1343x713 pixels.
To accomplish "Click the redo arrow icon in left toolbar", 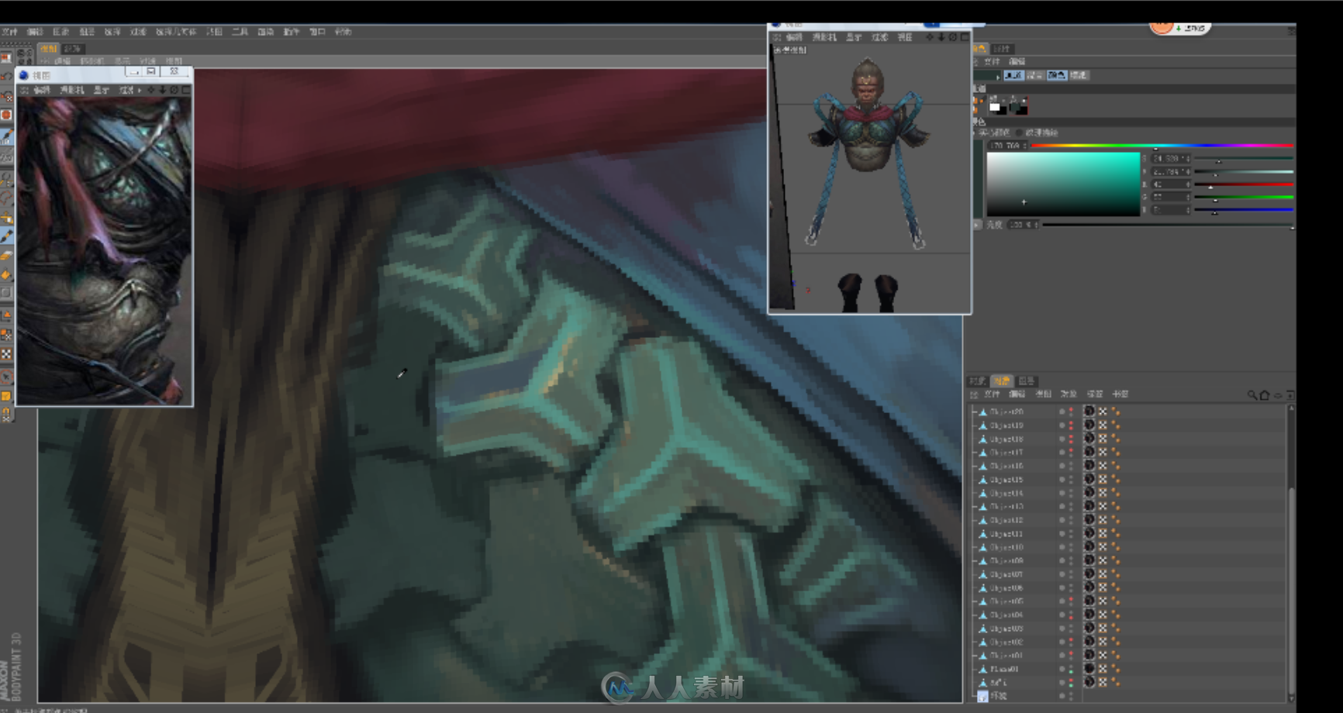I will (7, 96).
